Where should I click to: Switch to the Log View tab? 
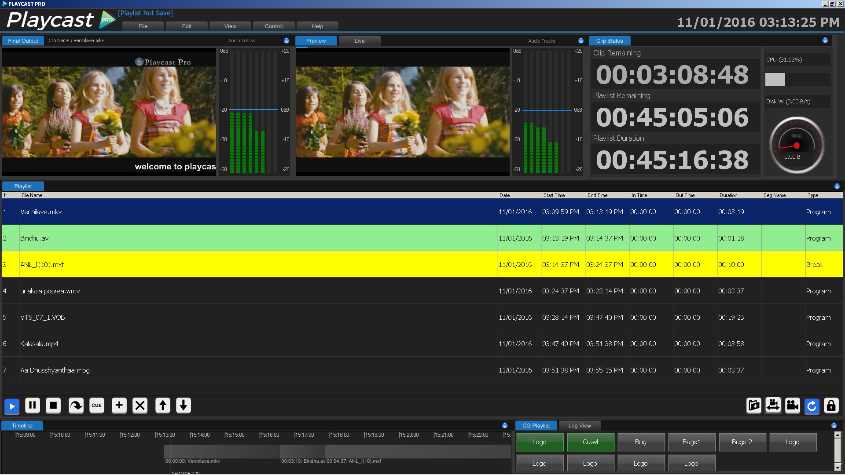point(580,426)
